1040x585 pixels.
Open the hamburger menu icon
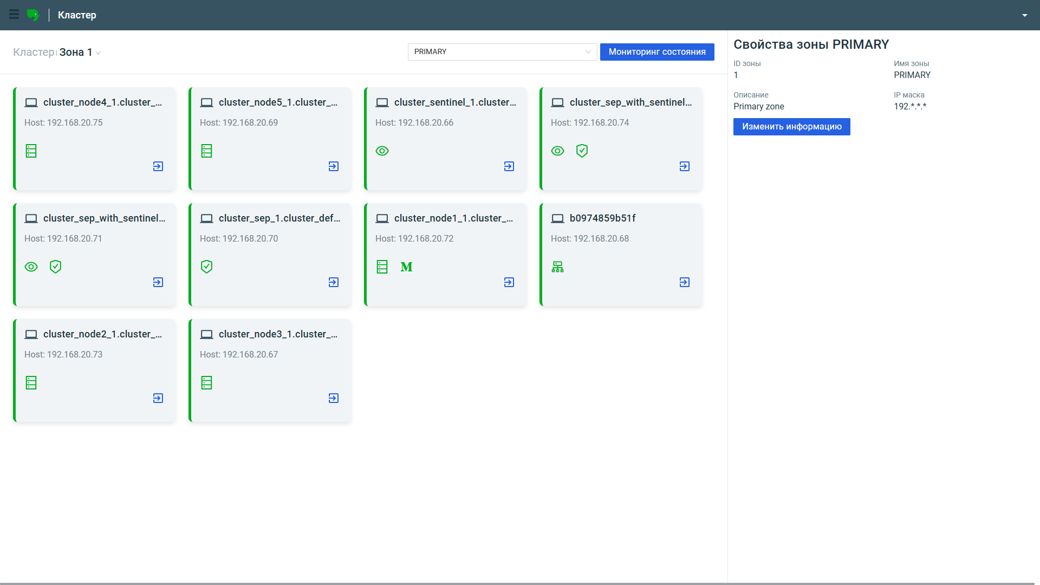[x=14, y=15]
